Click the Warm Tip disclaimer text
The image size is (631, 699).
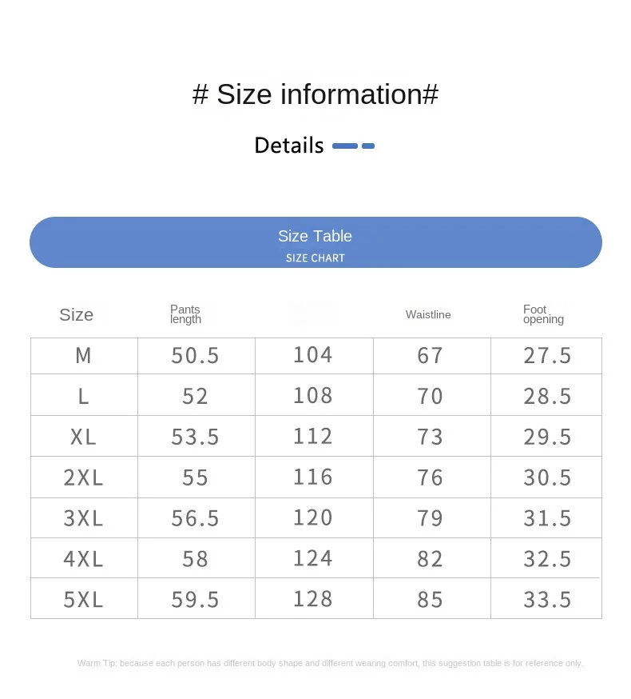click(x=330, y=663)
